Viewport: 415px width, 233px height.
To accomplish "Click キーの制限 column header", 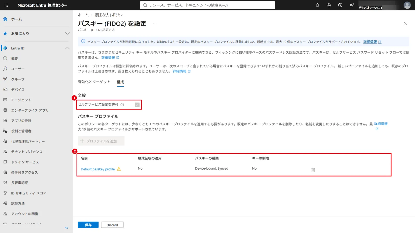I will [x=260, y=158].
